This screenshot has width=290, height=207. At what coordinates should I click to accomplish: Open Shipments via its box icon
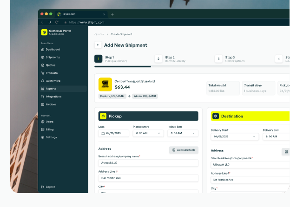click(x=43, y=57)
